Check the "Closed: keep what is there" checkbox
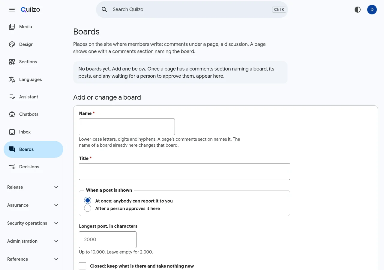Viewport: 384px width, 270px height. pos(82,266)
